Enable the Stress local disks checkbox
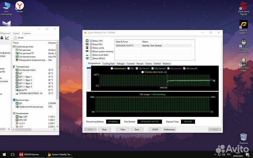 pyautogui.click(x=91, y=55)
